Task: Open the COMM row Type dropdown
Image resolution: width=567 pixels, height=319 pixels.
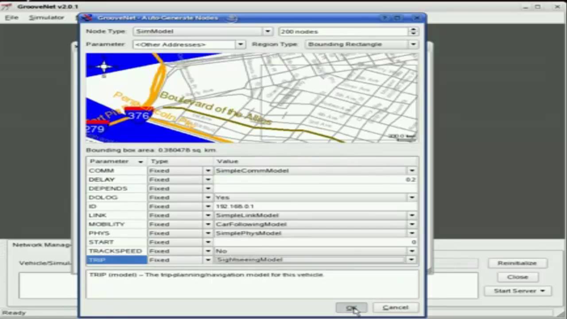Action: click(208, 171)
